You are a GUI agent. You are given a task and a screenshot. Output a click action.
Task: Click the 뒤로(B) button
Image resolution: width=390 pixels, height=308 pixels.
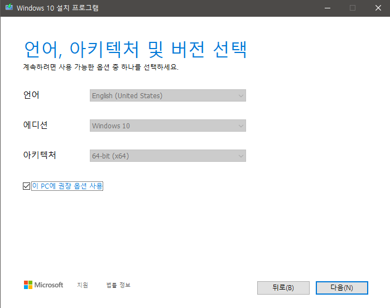283,288
